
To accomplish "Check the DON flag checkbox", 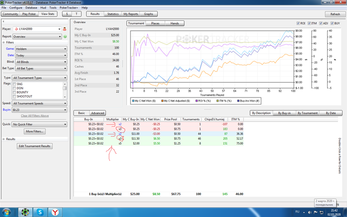I will coord(14,88).
